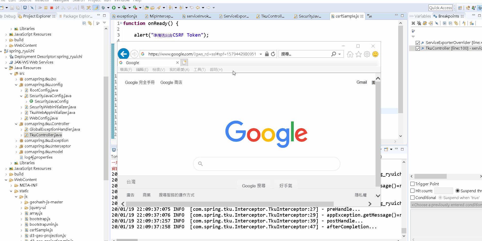The image size is (482, 241).
Task: Click the 好手氣 button on Google
Action: (286, 186)
